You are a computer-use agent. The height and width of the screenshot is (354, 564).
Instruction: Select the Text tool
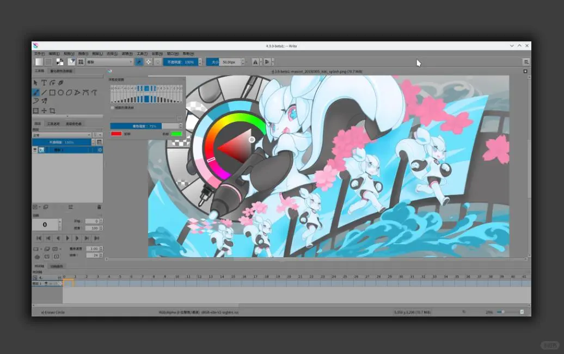click(x=44, y=83)
